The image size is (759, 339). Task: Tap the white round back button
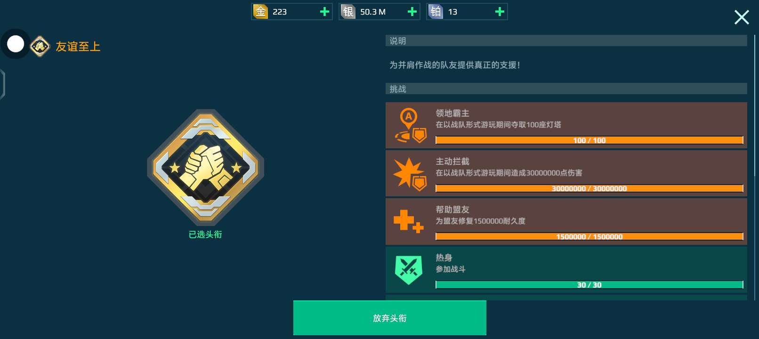pos(16,44)
